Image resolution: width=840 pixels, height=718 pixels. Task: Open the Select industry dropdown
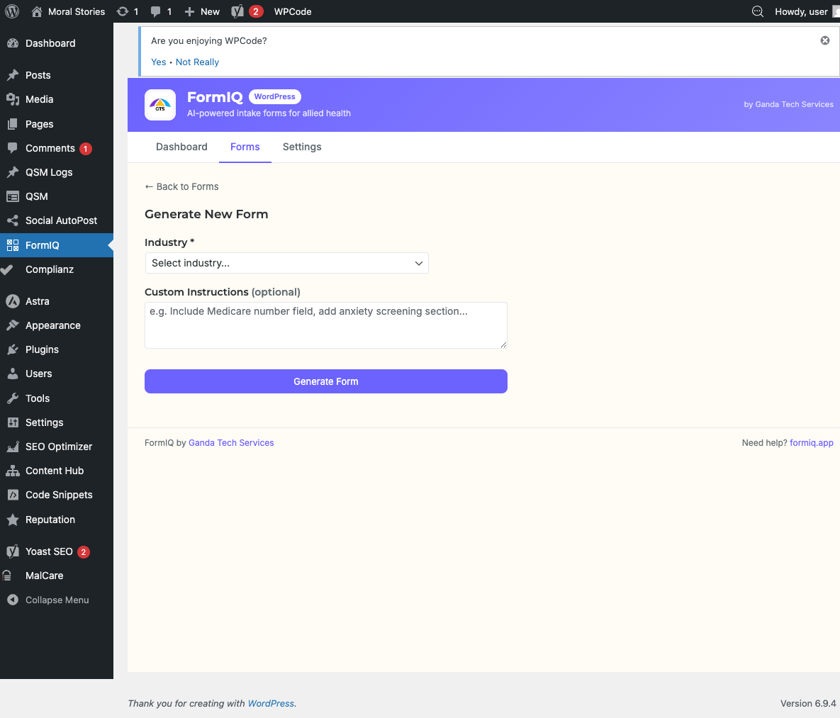[x=286, y=263]
